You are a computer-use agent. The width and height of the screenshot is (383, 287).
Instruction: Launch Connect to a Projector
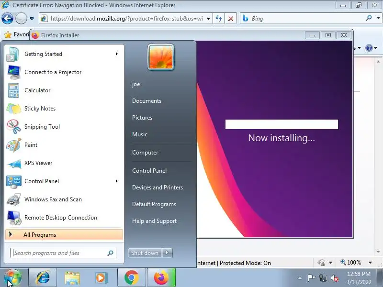[64, 72]
